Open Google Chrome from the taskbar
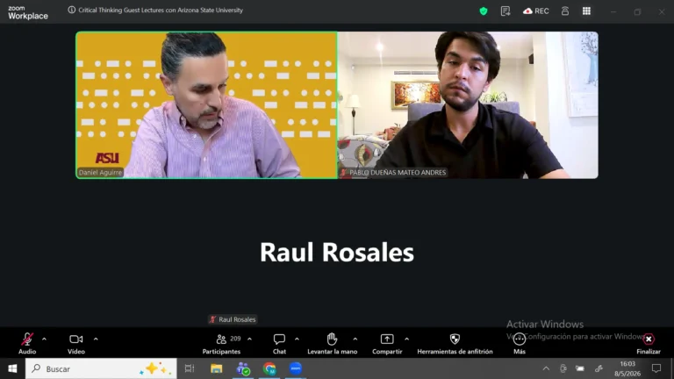Viewport: 674px width, 379px height. coord(269,368)
